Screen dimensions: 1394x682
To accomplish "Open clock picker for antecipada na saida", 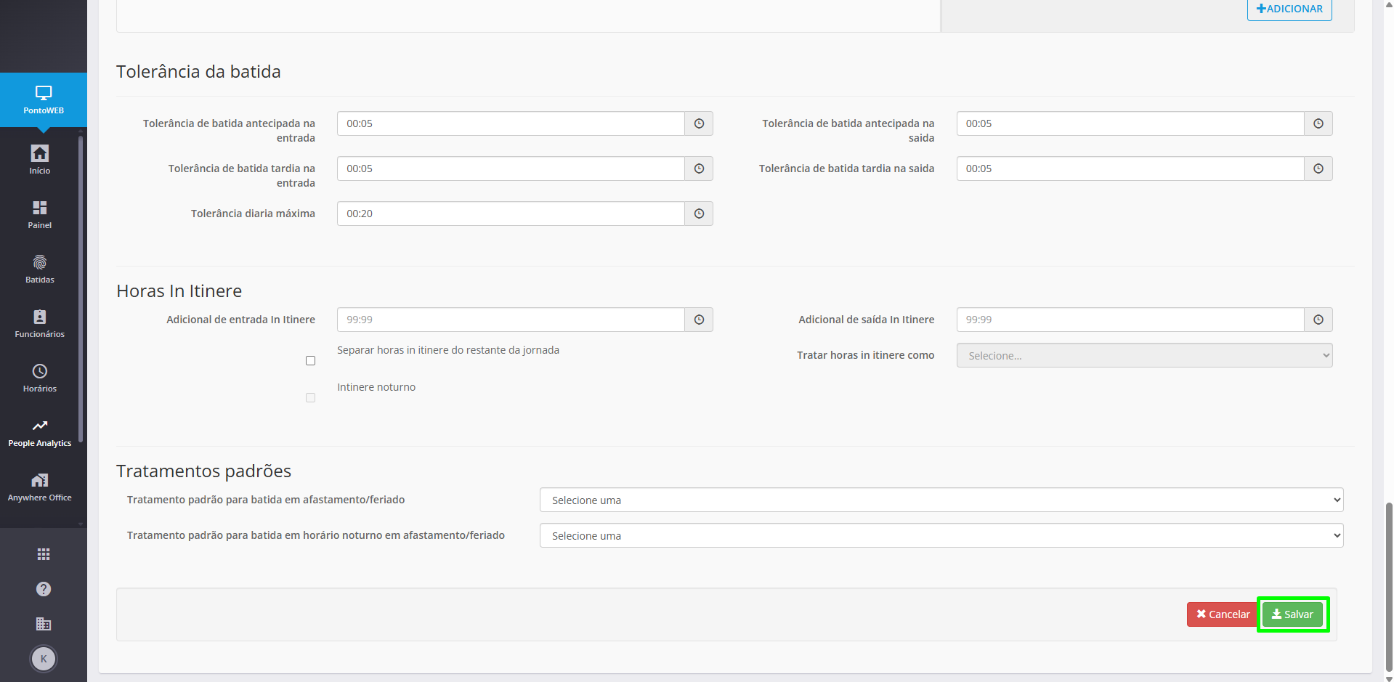I will [x=1318, y=123].
